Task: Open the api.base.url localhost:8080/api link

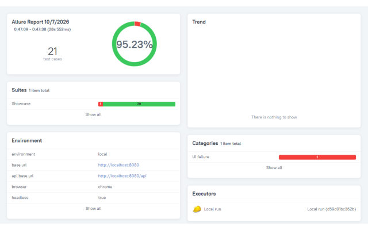Action: click(122, 176)
